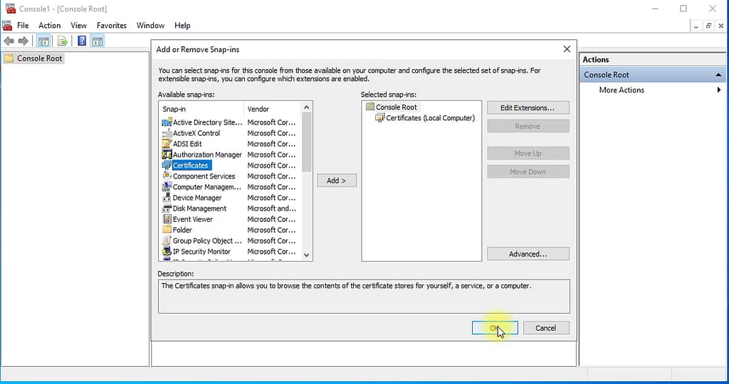Click the Export List toolbar icon
This screenshot has width=729, height=384.
63,41
